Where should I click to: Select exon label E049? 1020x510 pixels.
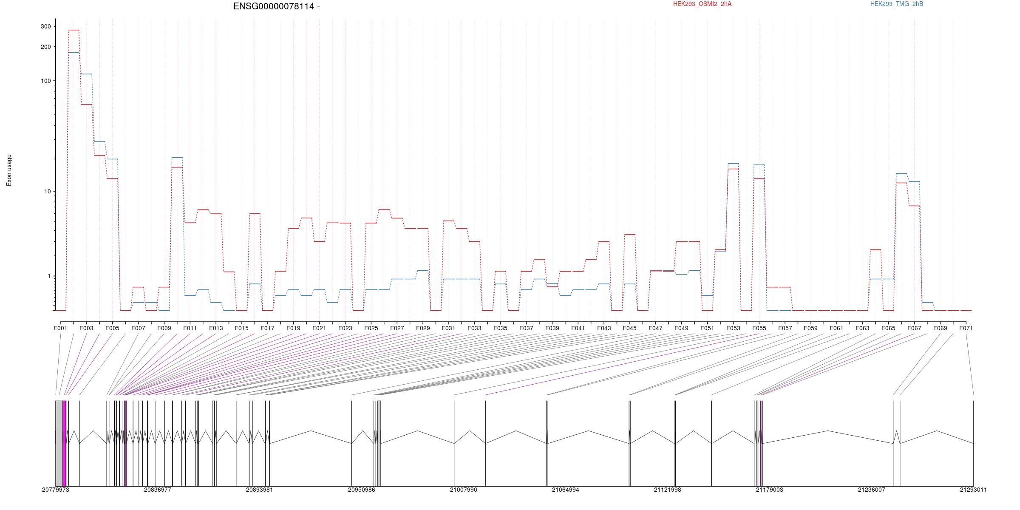tap(681, 328)
